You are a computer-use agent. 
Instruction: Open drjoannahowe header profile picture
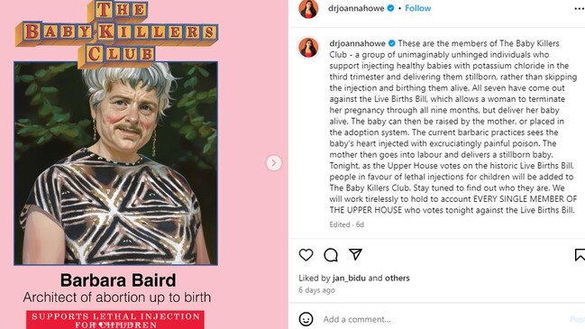[308, 8]
